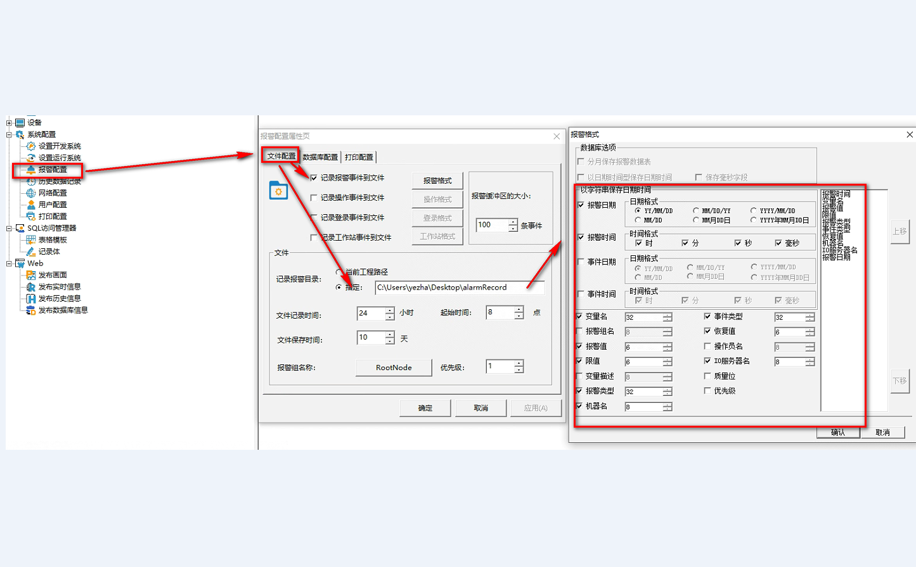Toggle the 毫秒 checkbox under 报警时间

[778, 243]
